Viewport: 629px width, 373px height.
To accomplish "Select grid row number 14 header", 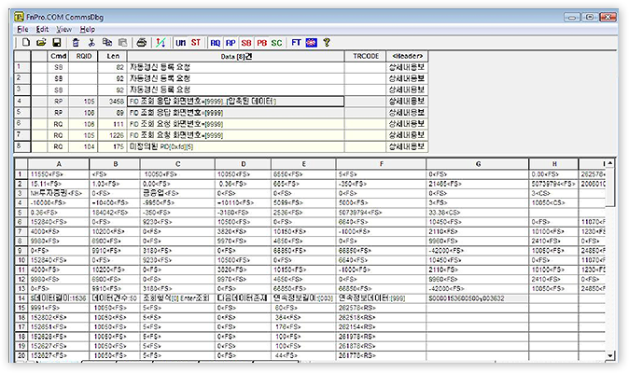I will pos(21,298).
